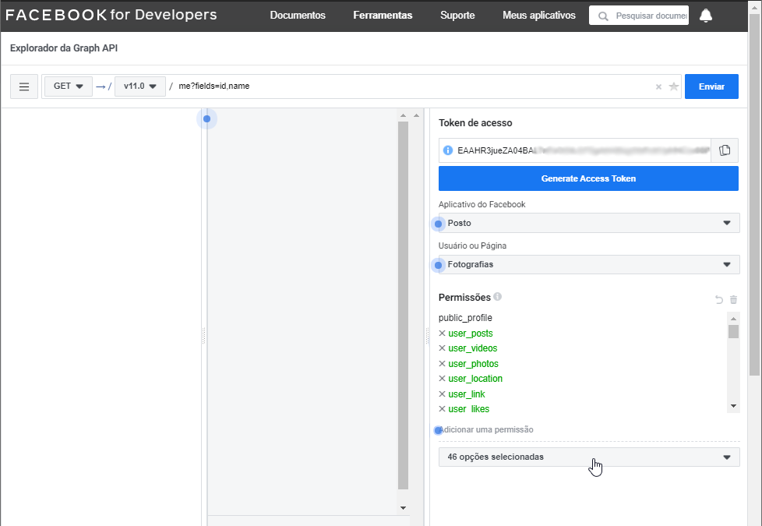Click the me?fields=id,name query field

pos(413,86)
